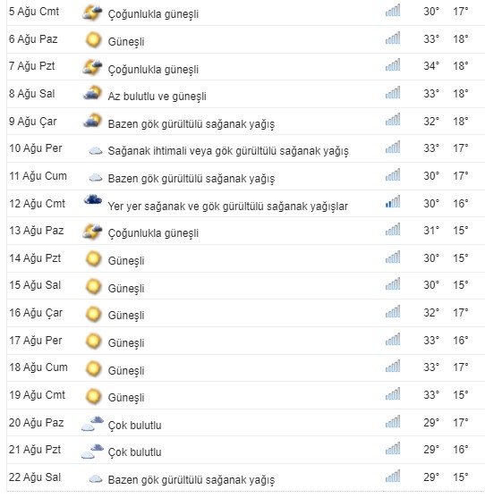Click the signal bars icon for 19 Ağu Cmt
The height and width of the screenshot is (498, 485).
pyautogui.click(x=393, y=393)
